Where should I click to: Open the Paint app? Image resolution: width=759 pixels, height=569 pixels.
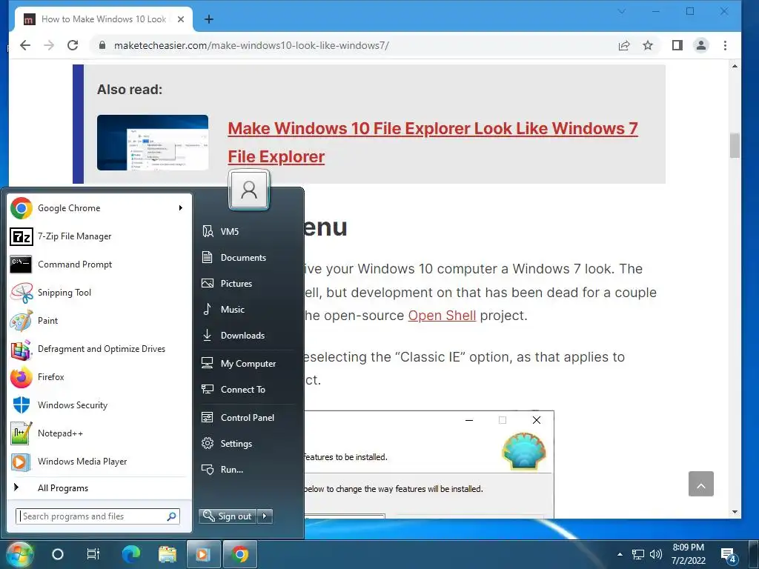99,320
